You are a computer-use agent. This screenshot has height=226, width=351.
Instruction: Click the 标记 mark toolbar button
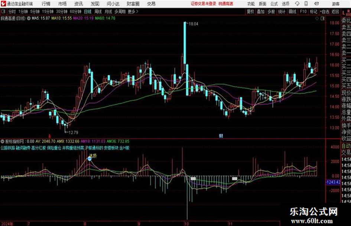pos(313,12)
